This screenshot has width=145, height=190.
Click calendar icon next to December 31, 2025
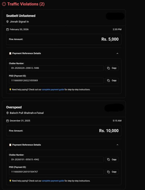7,121
